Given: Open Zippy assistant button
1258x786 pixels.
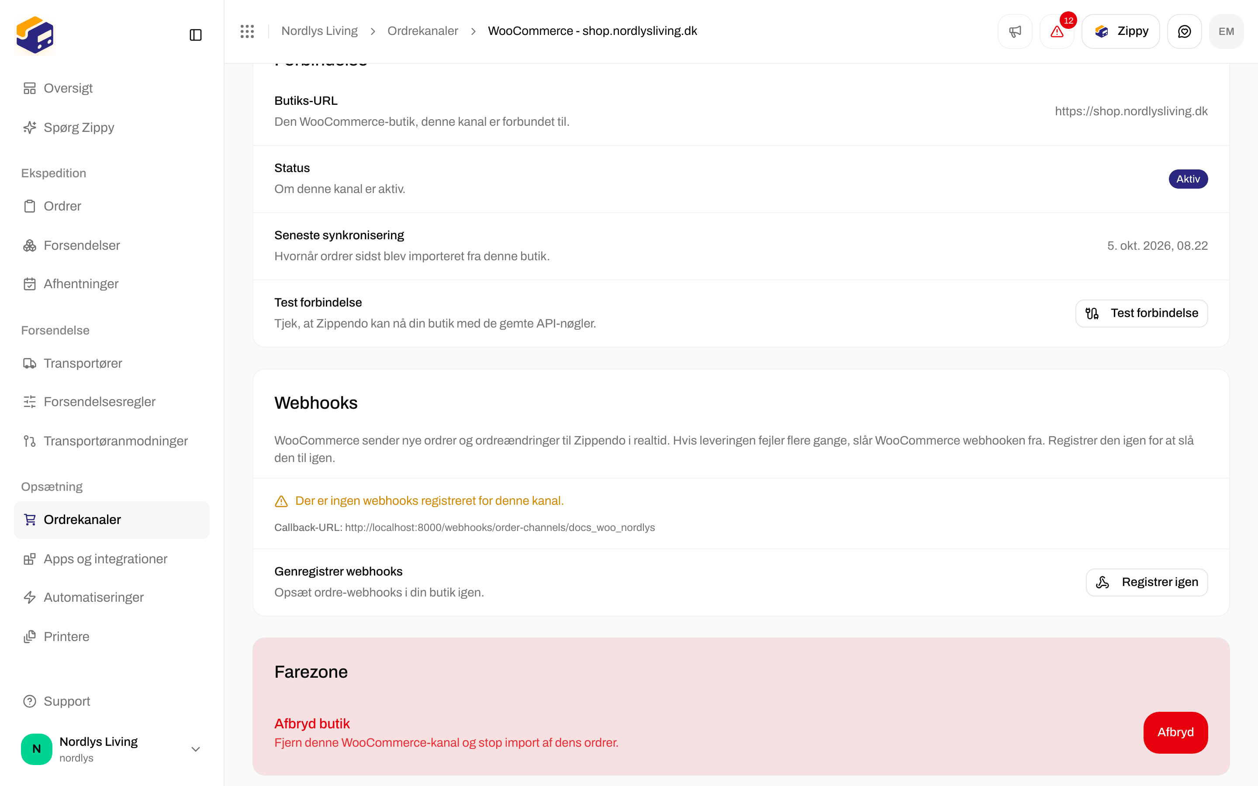Looking at the screenshot, I should 1120,31.
